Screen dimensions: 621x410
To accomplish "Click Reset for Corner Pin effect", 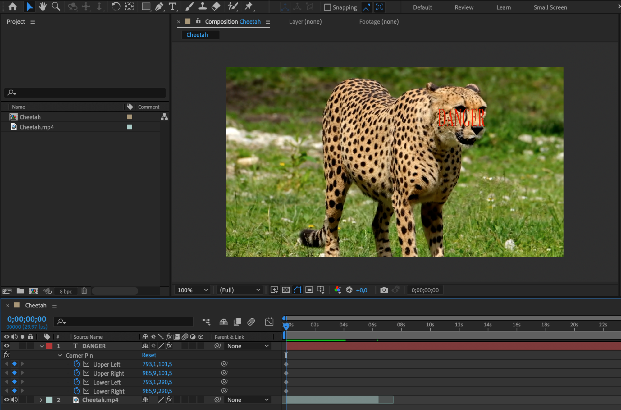I will [149, 355].
